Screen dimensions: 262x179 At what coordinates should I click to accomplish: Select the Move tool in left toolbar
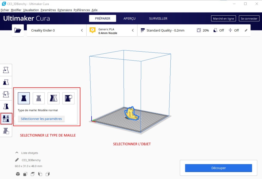click(x=6, y=70)
